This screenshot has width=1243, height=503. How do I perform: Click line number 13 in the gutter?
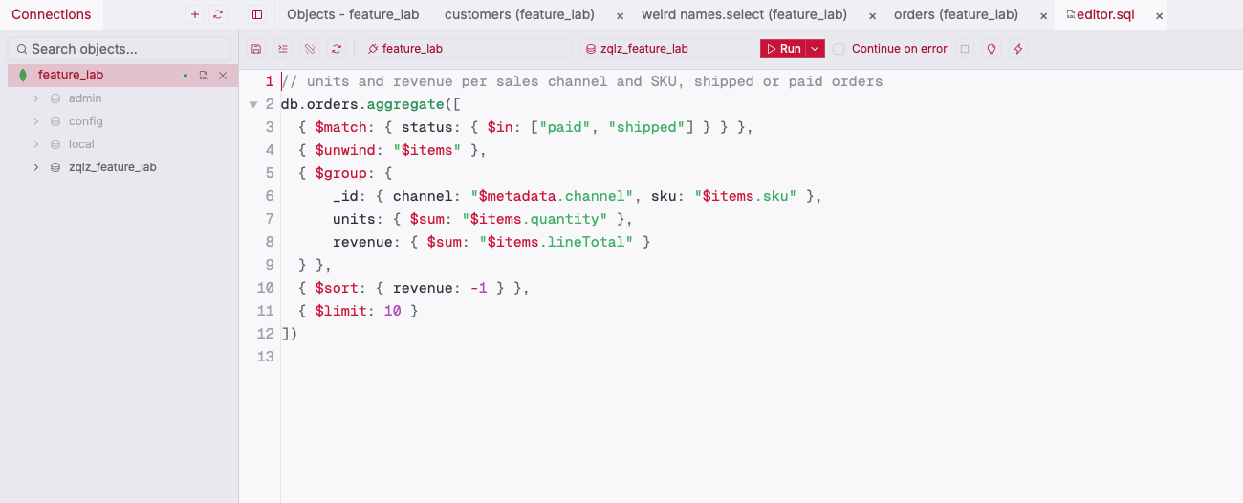point(266,357)
